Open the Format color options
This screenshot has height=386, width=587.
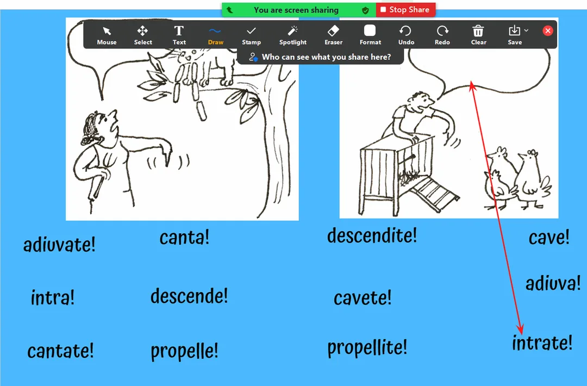coord(370,35)
